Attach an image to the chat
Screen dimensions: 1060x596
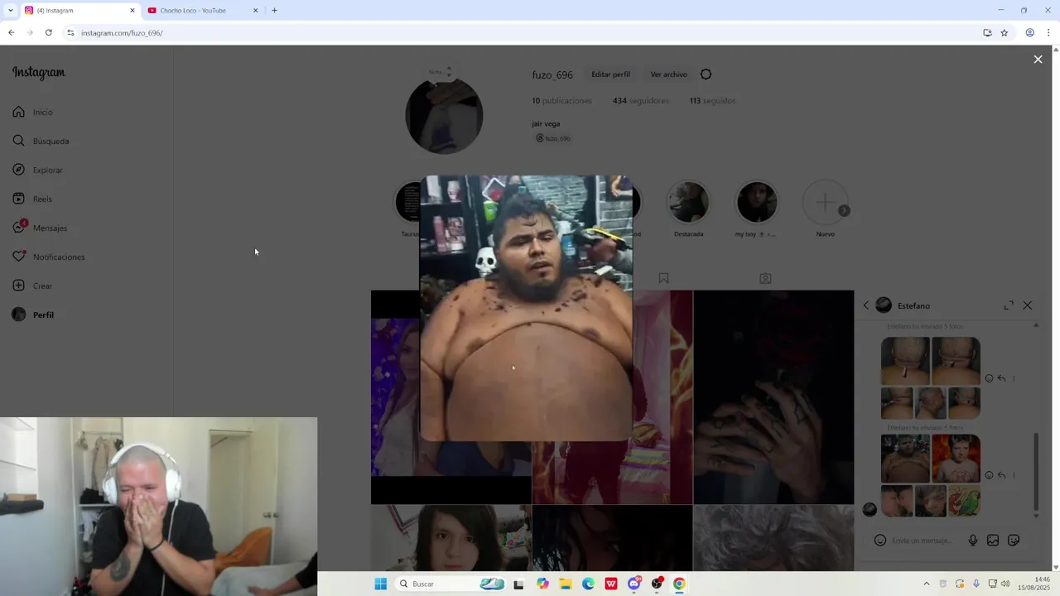point(993,541)
